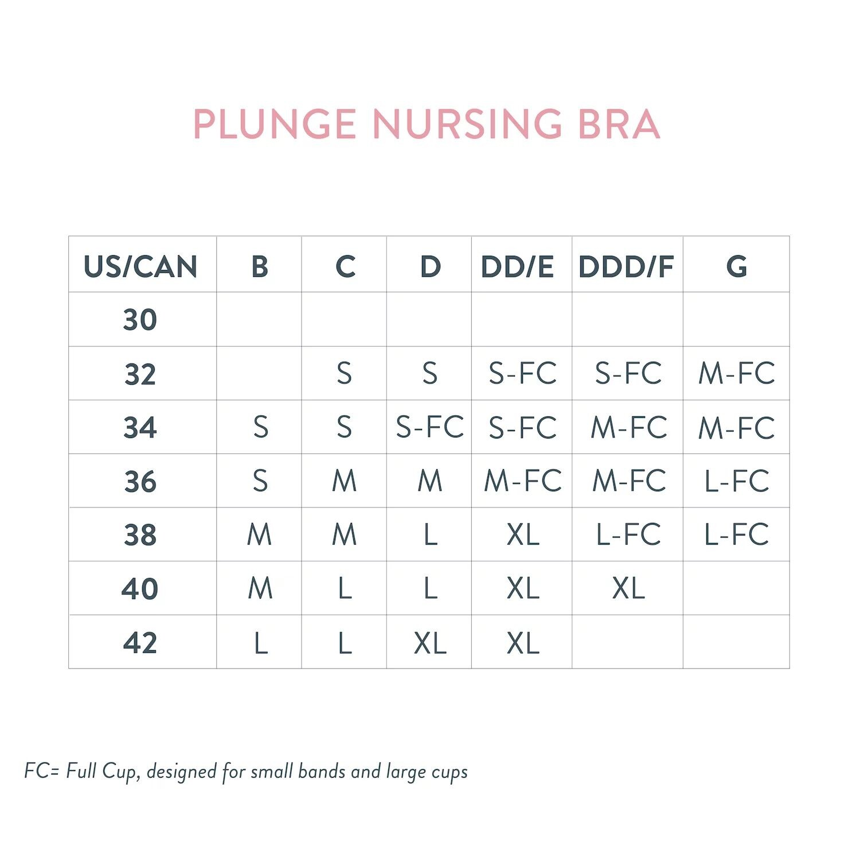Click the FC Full Cup footnote text

point(246,772)
